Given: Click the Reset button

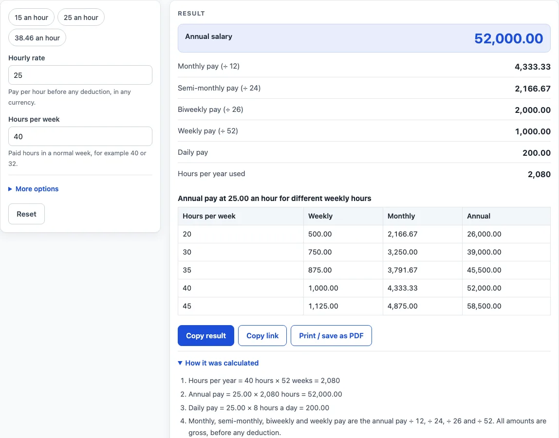Looking at the screenshot, I should click(x=26, y=214).
